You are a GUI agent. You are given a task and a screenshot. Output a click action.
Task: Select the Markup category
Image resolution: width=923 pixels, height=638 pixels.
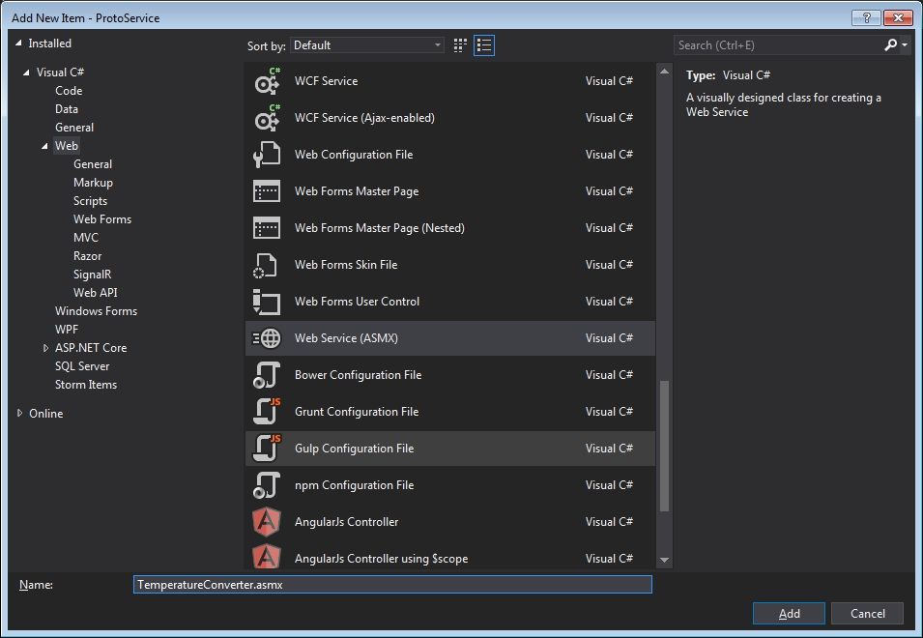click(93, 183)
